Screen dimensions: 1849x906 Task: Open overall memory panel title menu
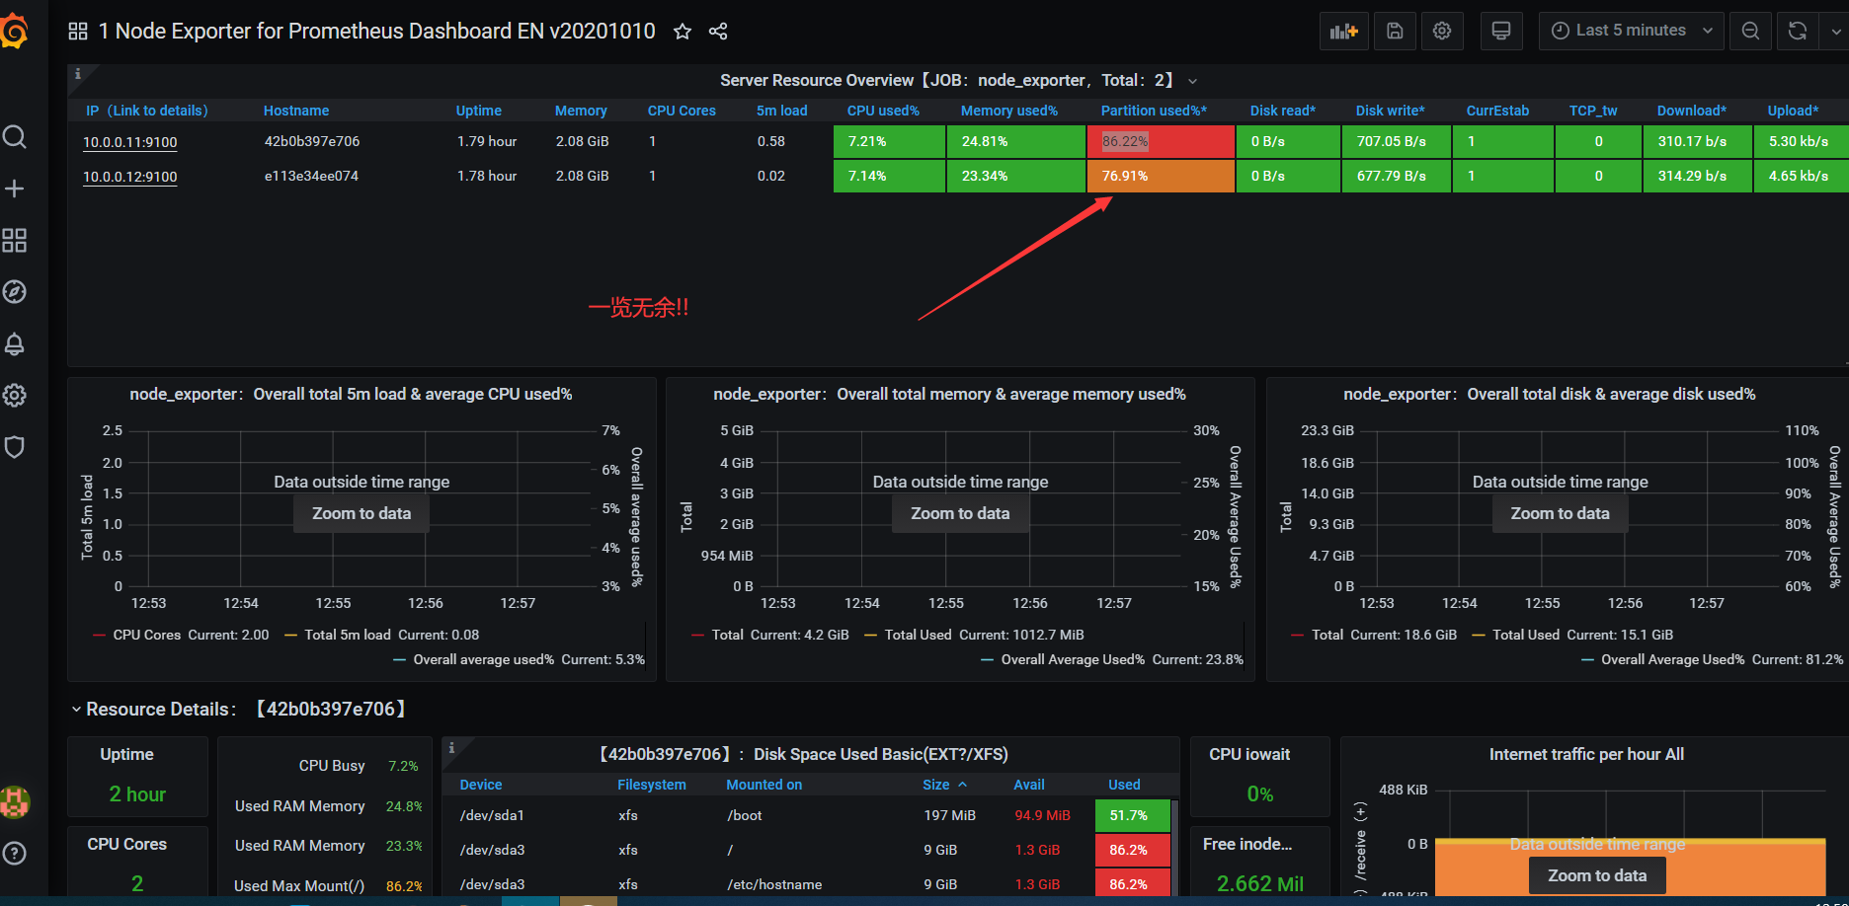pos(949,394)
